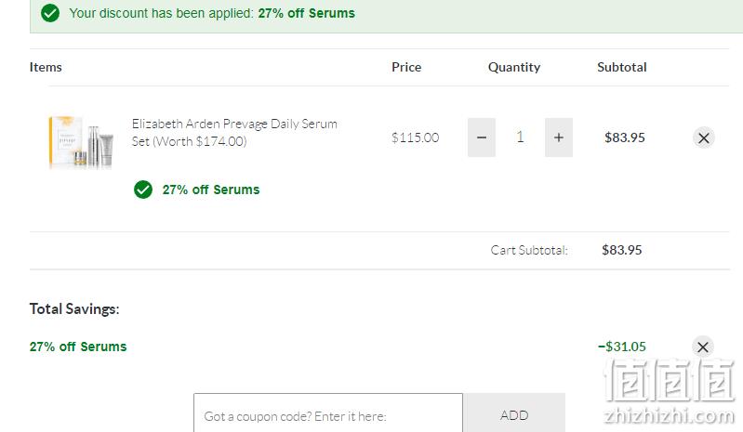Click the quantity value field
The image size is (743, 432).
520,137
